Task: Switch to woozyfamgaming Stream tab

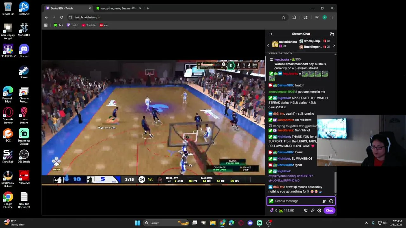Action: [x=118, y=8]
